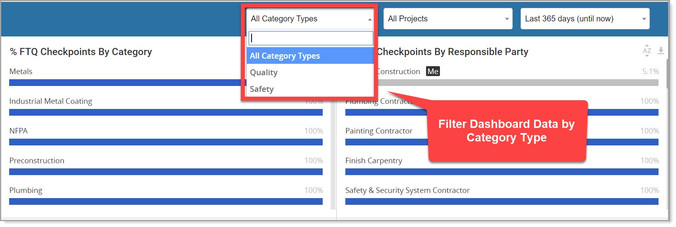The image size is (676, 227).
Task: Click the 100% value for Finish Carpentry
Action: (x=650, y=160)
